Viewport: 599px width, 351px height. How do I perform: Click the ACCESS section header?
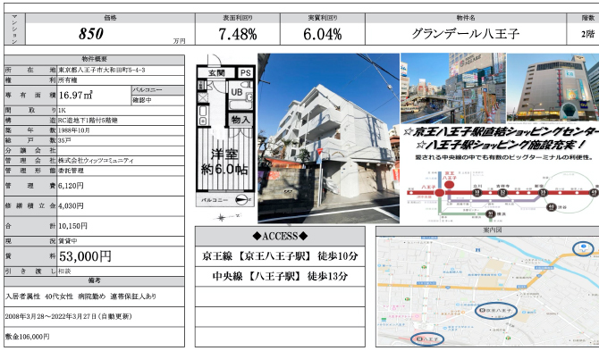[280, 236]
